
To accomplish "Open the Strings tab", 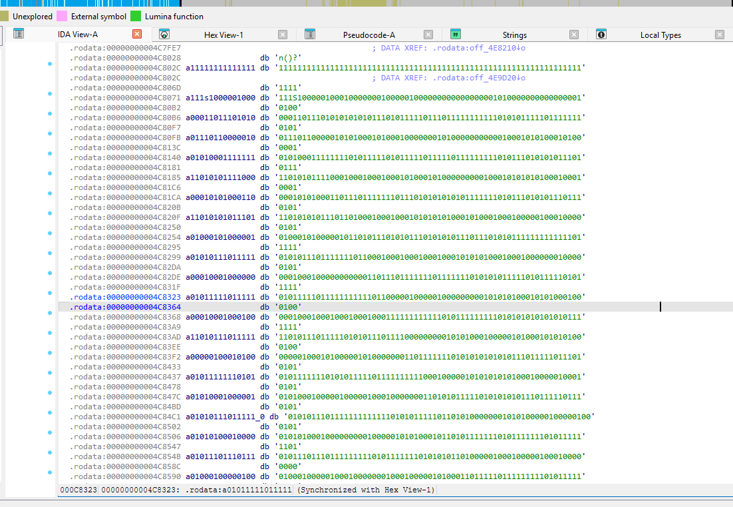I will pos(515,35).
